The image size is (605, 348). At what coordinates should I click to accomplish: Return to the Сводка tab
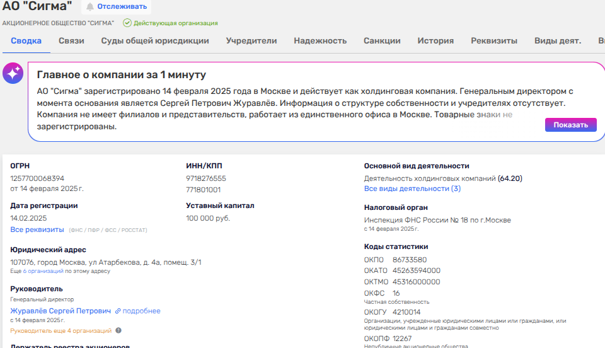(x=26, y=41)
